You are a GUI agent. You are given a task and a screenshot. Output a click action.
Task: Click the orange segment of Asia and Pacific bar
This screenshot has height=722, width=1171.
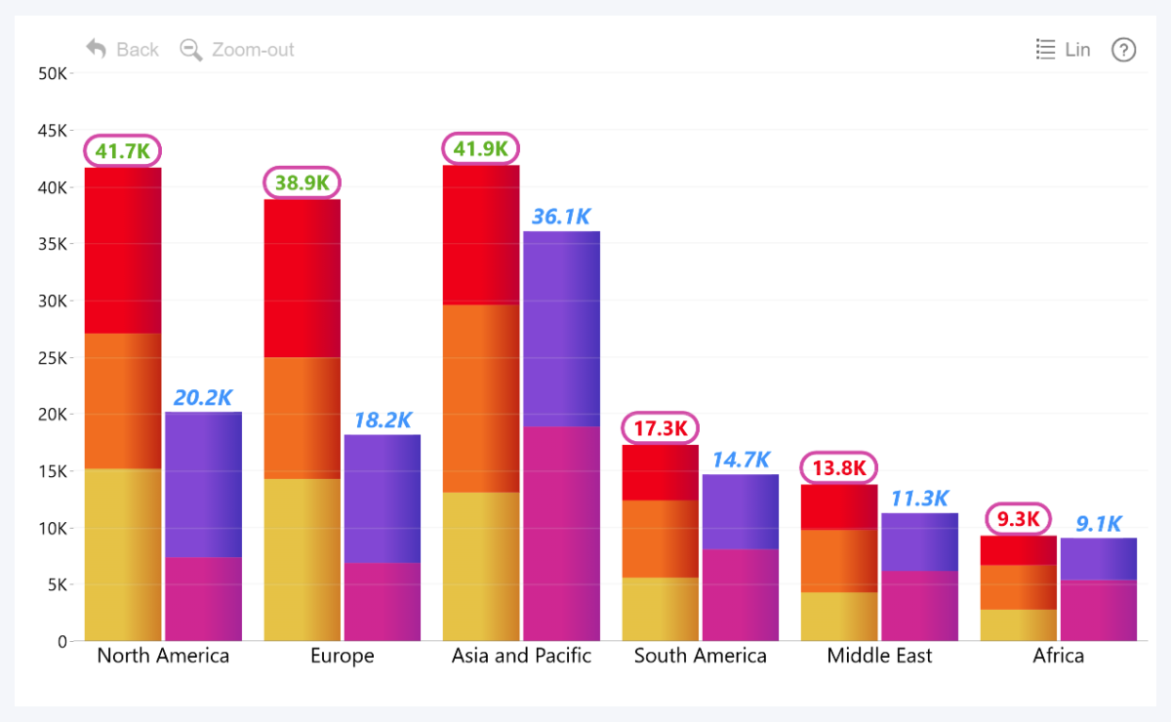pyautogui.click(x=481, y=398)
